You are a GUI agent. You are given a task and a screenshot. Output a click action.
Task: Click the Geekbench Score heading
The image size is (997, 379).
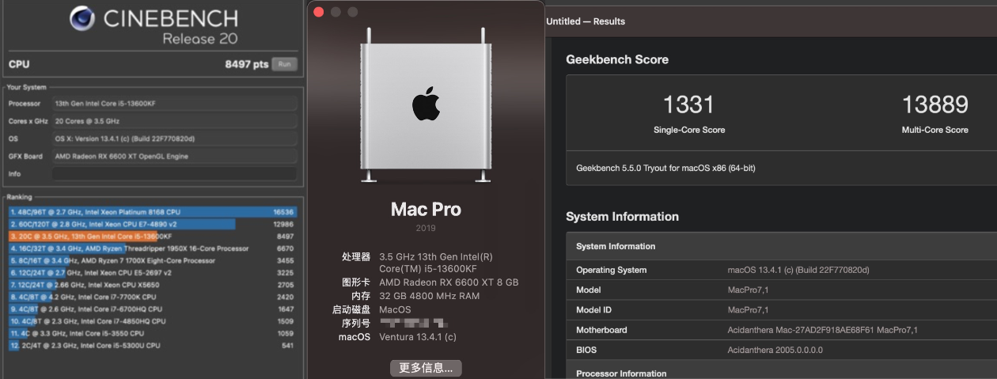pos(617,59)
